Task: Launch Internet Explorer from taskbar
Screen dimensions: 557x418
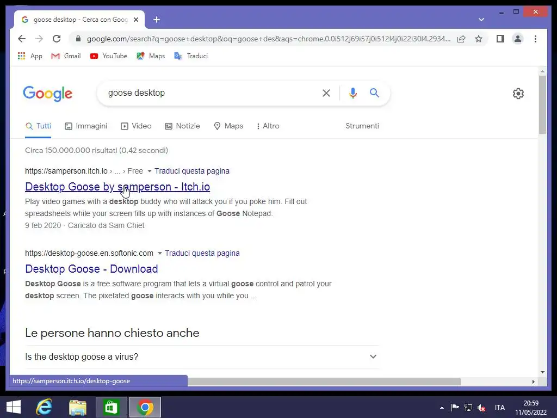Action: point(44,407)
